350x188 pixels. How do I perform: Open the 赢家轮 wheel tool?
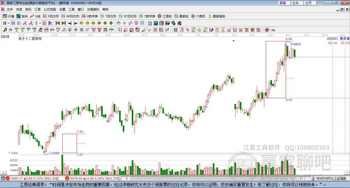point(181,16)
